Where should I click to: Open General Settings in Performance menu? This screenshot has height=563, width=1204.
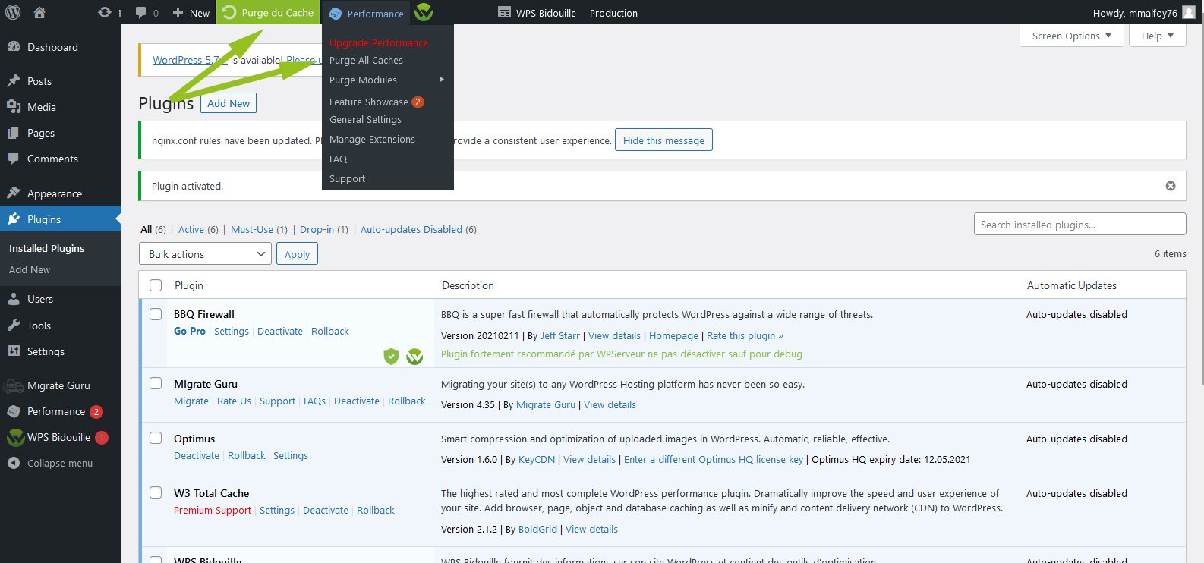pyautogui.click(x=365, y=120)
